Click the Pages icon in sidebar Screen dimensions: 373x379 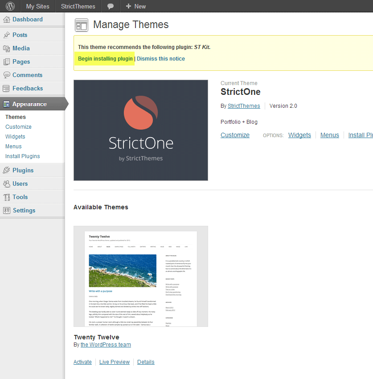7,62
